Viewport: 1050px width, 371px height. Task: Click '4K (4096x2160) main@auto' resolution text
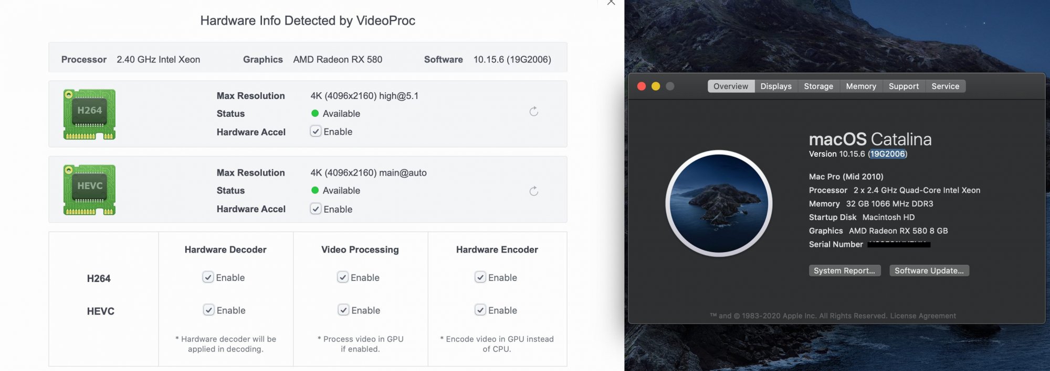(369, 172)
